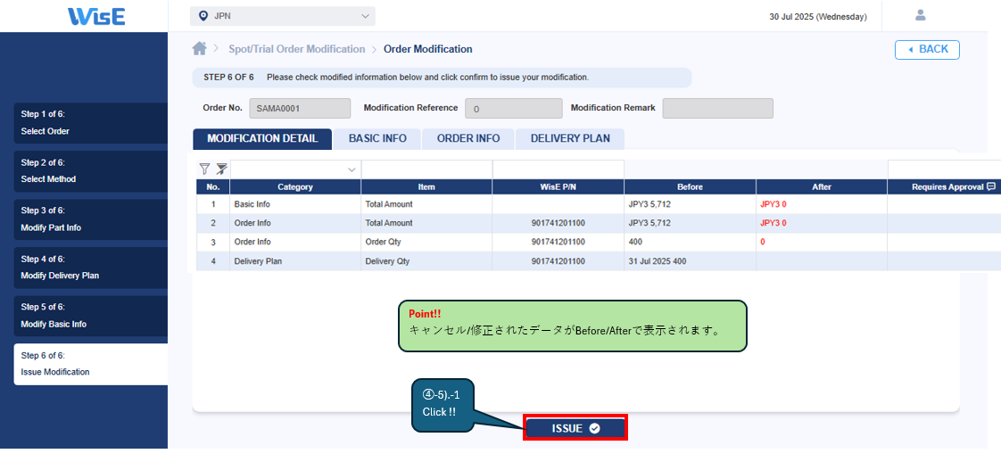The height and width of the screenshot is (462, 1001).
Task: Go to Step 1 Select Order
Action: point(90,123)
